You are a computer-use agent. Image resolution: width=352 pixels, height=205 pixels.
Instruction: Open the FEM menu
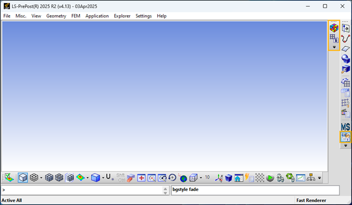[x=76, y=16]
